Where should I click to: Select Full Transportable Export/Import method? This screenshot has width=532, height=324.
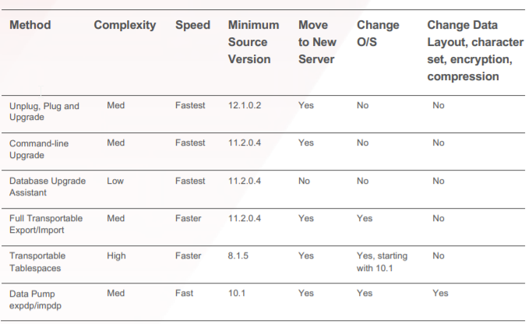(46, 224)
